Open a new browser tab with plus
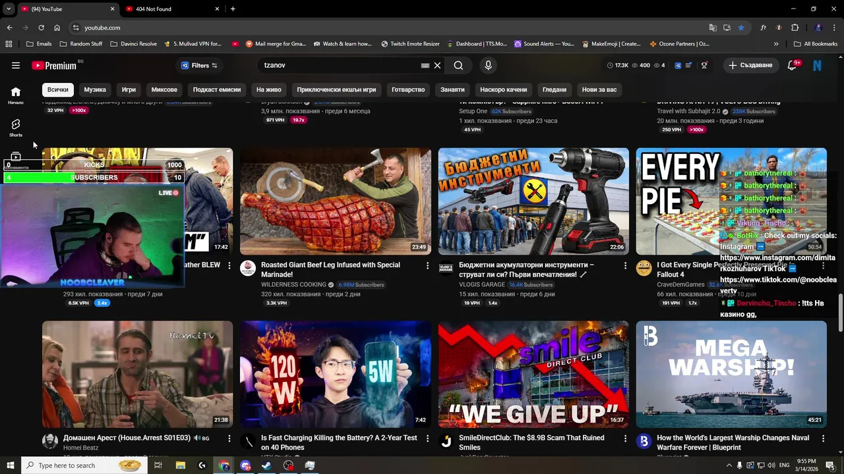The width and height of the screenshot is (844, 474). 233,9
